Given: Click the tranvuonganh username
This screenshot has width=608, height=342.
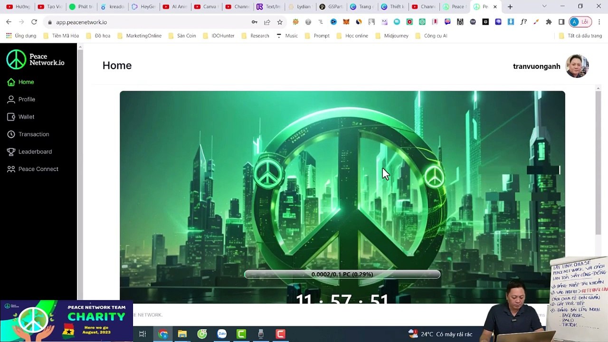Looking at the screenshot, I should tap(536, 66).
